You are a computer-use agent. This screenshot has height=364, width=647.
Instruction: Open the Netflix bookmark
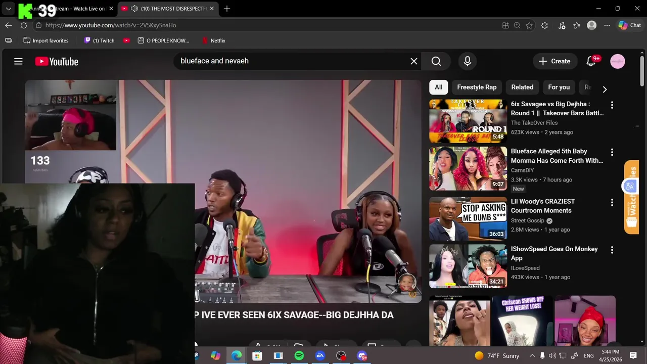[x=213, y=40]
